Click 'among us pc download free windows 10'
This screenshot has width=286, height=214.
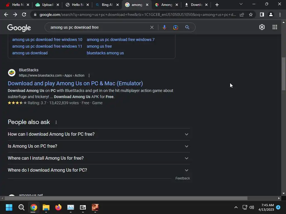[47, 40]
